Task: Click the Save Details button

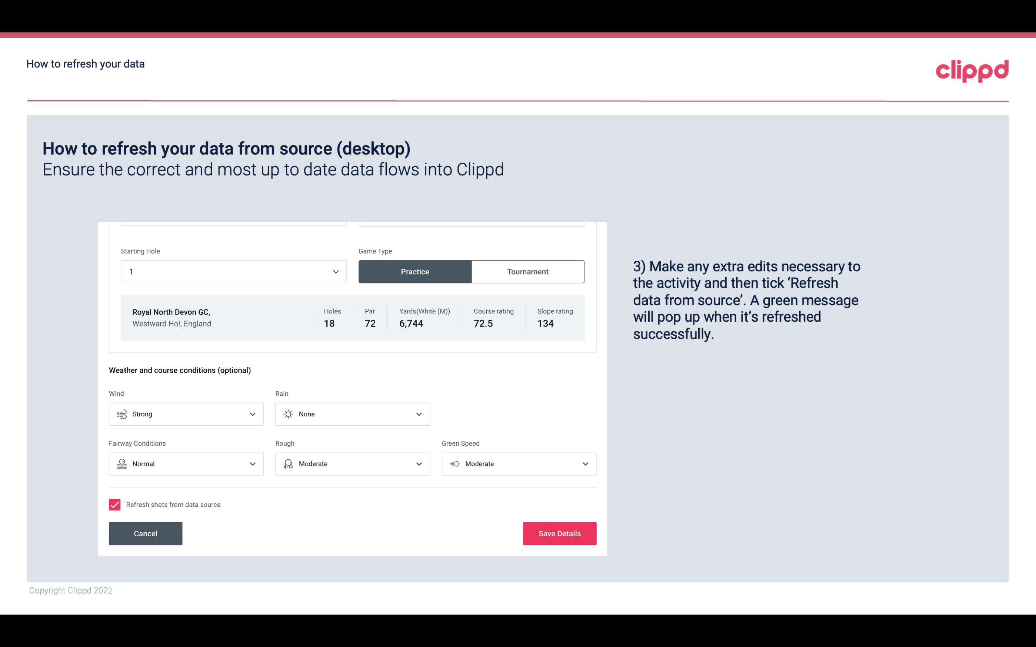Action: point(559,534)
